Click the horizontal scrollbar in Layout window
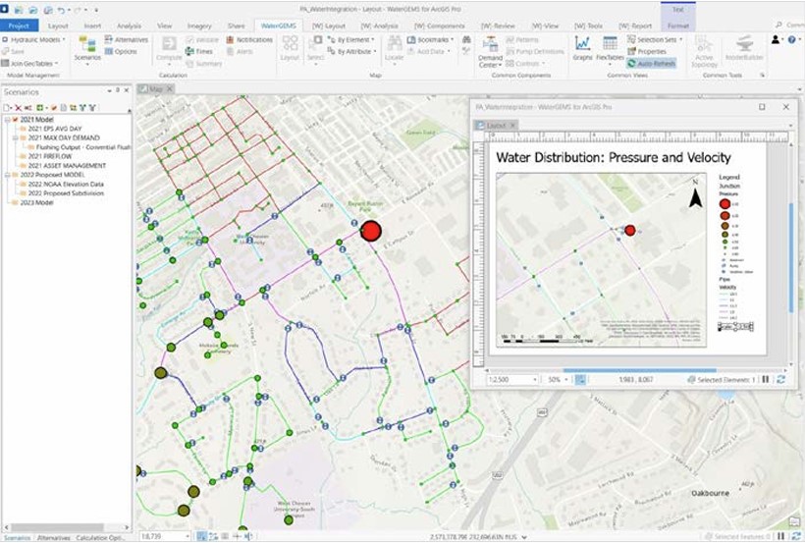 pos(639,370)
